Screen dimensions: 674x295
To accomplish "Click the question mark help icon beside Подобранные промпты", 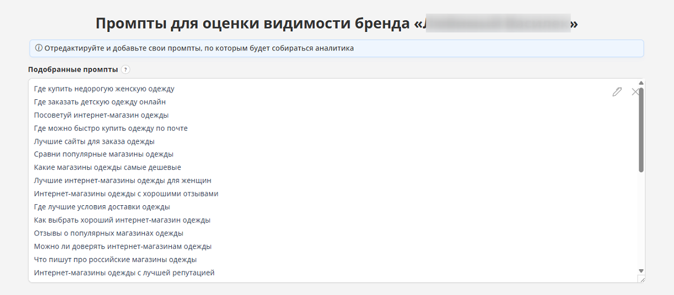I will [x=126, y=70].
